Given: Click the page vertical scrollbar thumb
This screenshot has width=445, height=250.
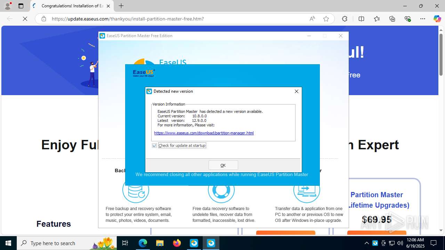Looking at the screenshot, I should [x=441, y=54].
